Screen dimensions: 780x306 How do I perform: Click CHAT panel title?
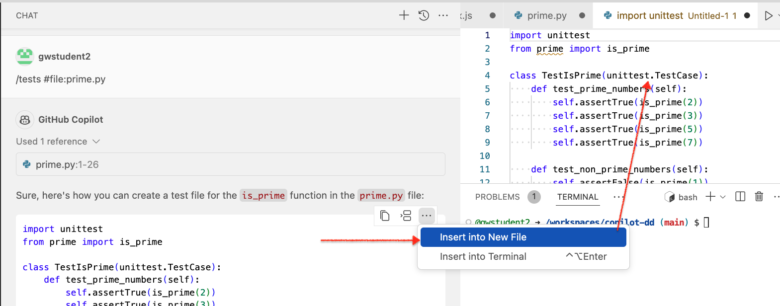click(27, 15)
